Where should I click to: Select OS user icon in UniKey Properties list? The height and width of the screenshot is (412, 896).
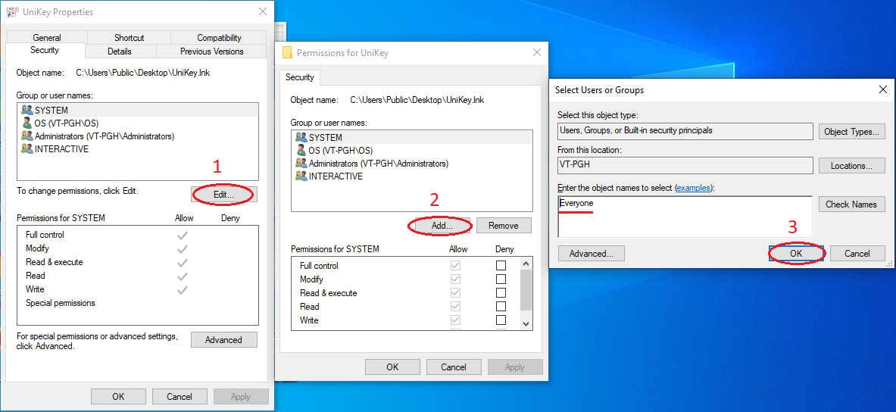tap(27, 123)
